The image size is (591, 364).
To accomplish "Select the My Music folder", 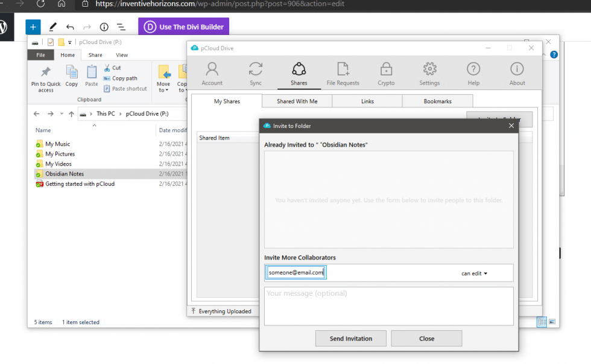I will (58, 144).
